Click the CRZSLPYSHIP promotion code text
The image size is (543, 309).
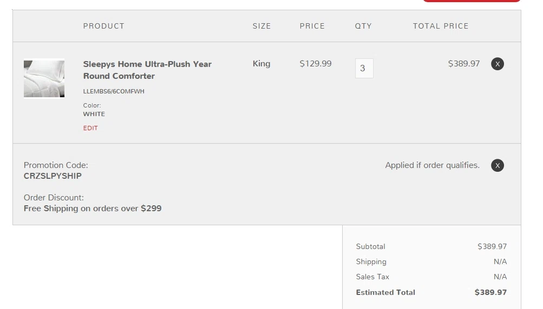(x=53, y=176)
